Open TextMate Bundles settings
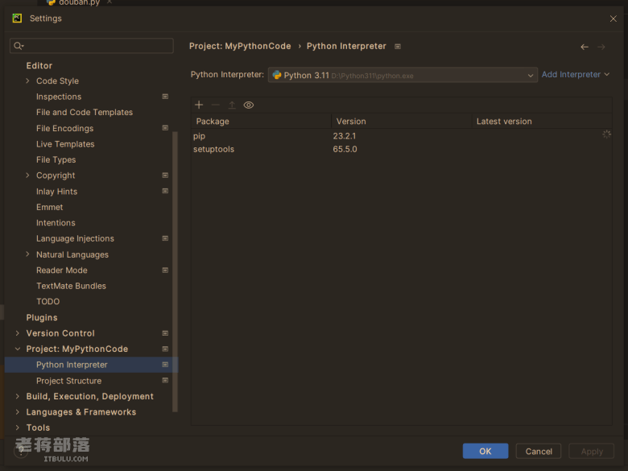628x471 pixels. 72,286
